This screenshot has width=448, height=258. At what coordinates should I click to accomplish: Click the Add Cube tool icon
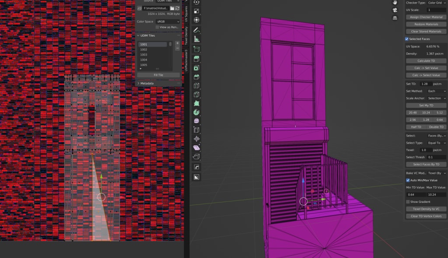click(196, 49)
